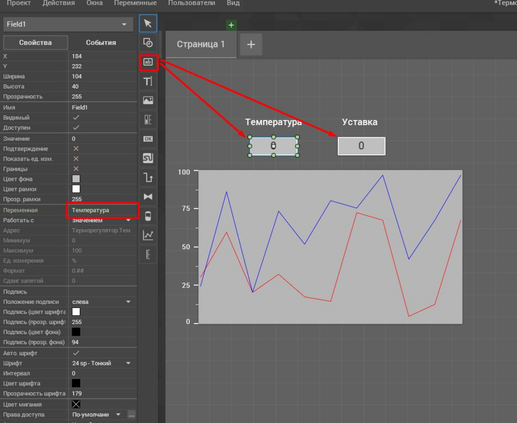Choose the image insert tool
Viewport: 517px width, 423px height.
click(148, 100)
